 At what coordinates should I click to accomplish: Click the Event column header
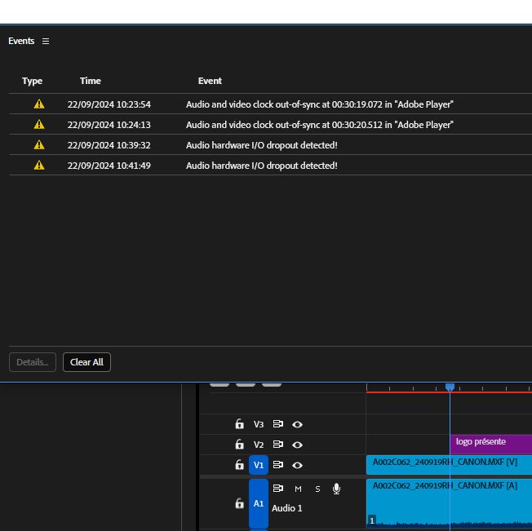coord(210,81)
